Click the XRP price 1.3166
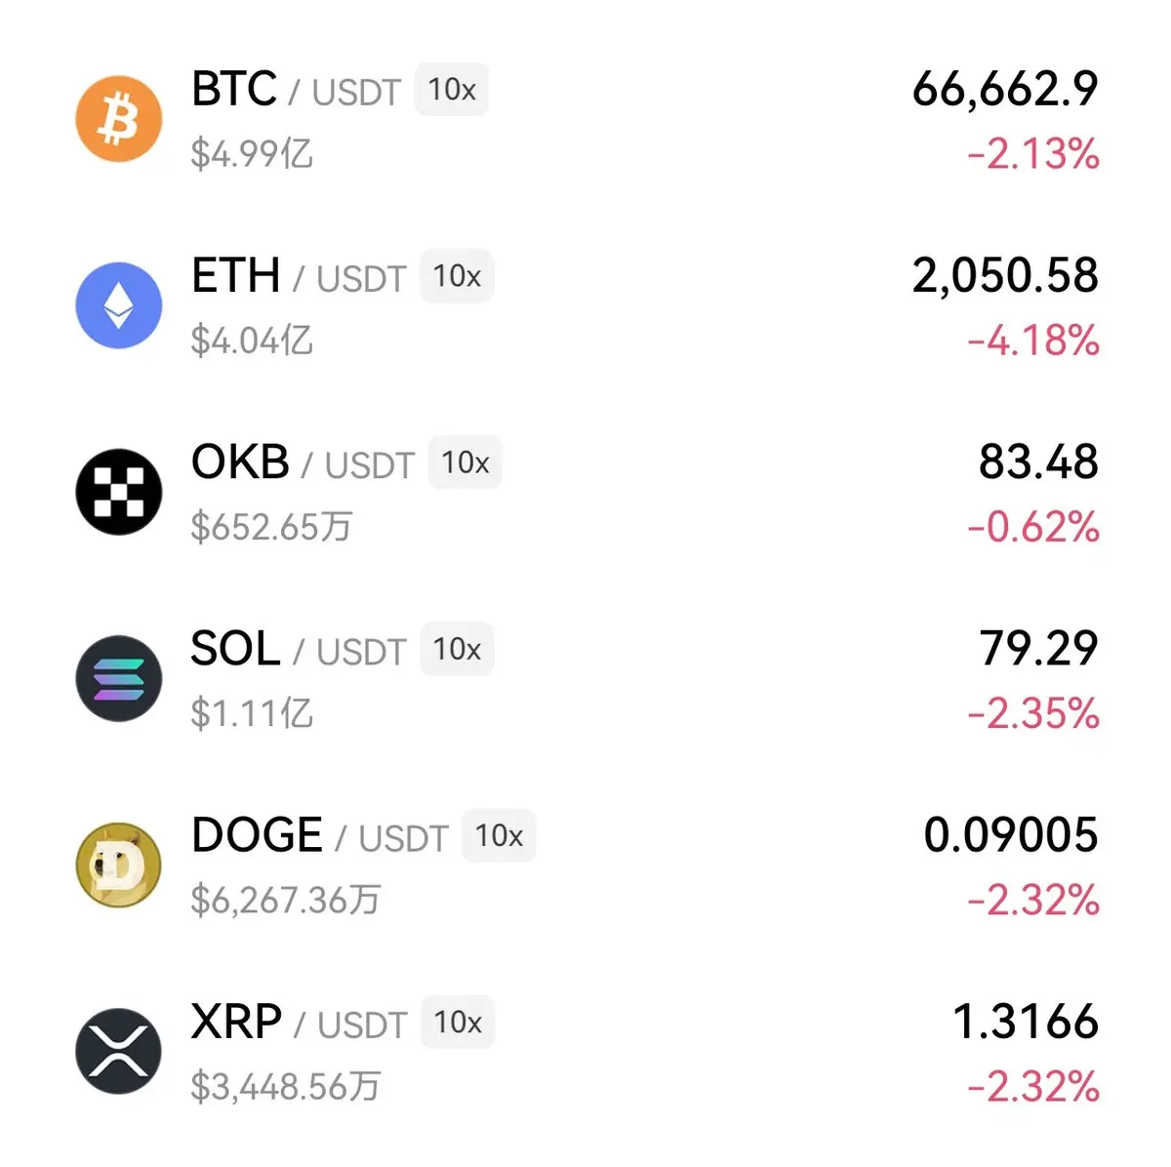This screenshot has width=1171, height=1167. (1026, 1022)
